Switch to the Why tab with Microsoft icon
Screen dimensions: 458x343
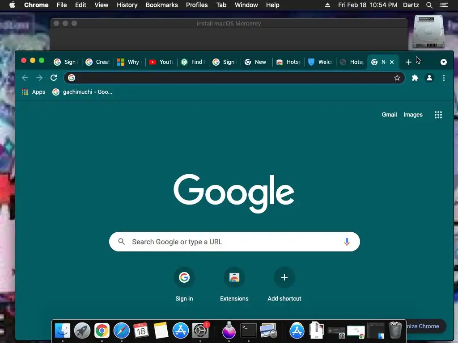pyautogui.click(x=130, y=62)
